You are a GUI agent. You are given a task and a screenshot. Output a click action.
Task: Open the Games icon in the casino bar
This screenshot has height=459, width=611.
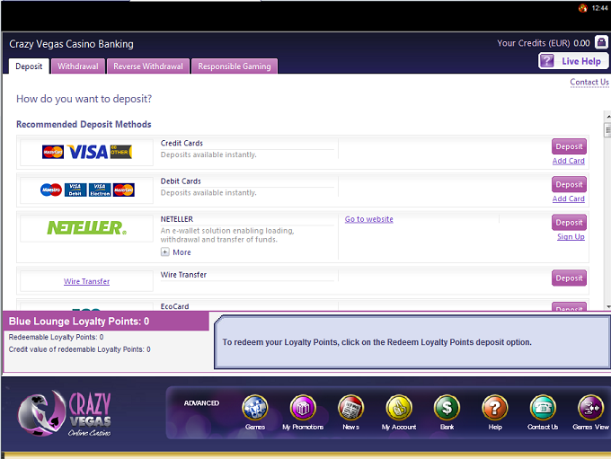click(x=255, y=408)
